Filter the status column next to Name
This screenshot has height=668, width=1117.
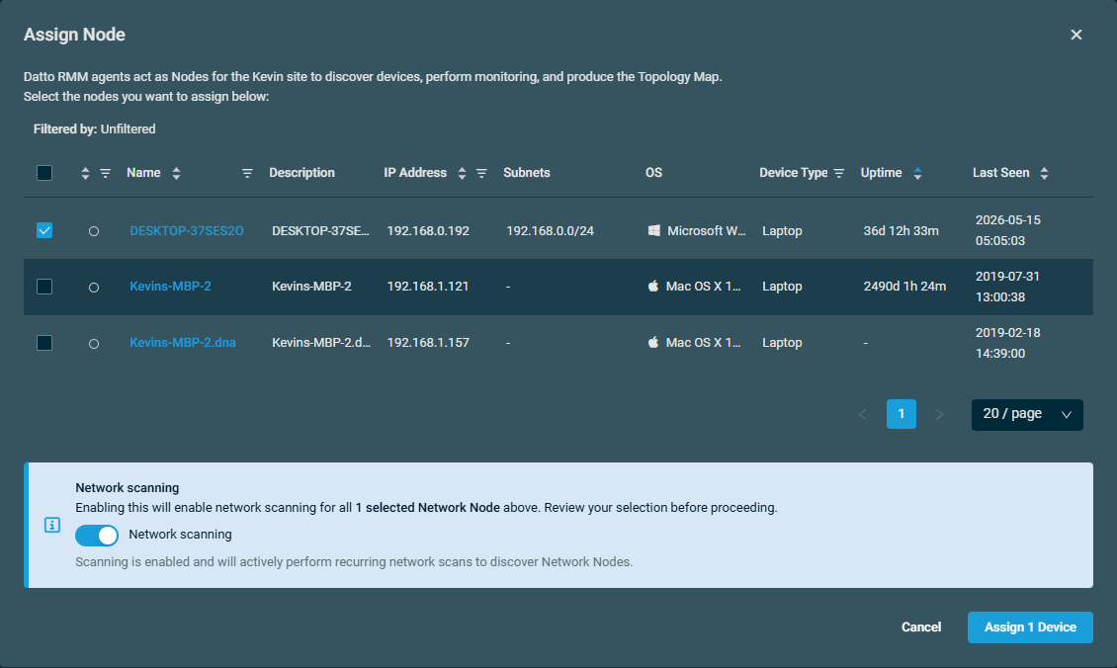click(x=106, y=173)
